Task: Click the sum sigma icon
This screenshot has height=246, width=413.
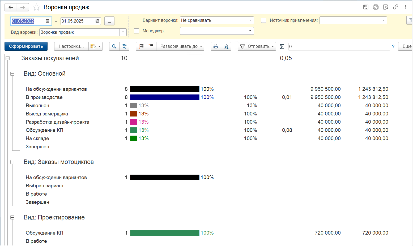Action: point(282,47)
